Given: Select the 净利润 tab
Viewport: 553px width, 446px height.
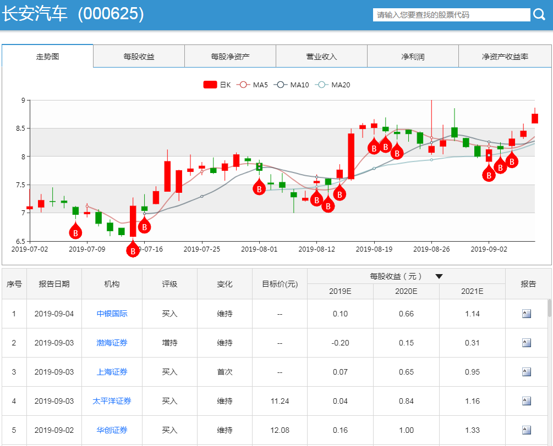Looking at the screenshot, I should click(x=413, y=56).
